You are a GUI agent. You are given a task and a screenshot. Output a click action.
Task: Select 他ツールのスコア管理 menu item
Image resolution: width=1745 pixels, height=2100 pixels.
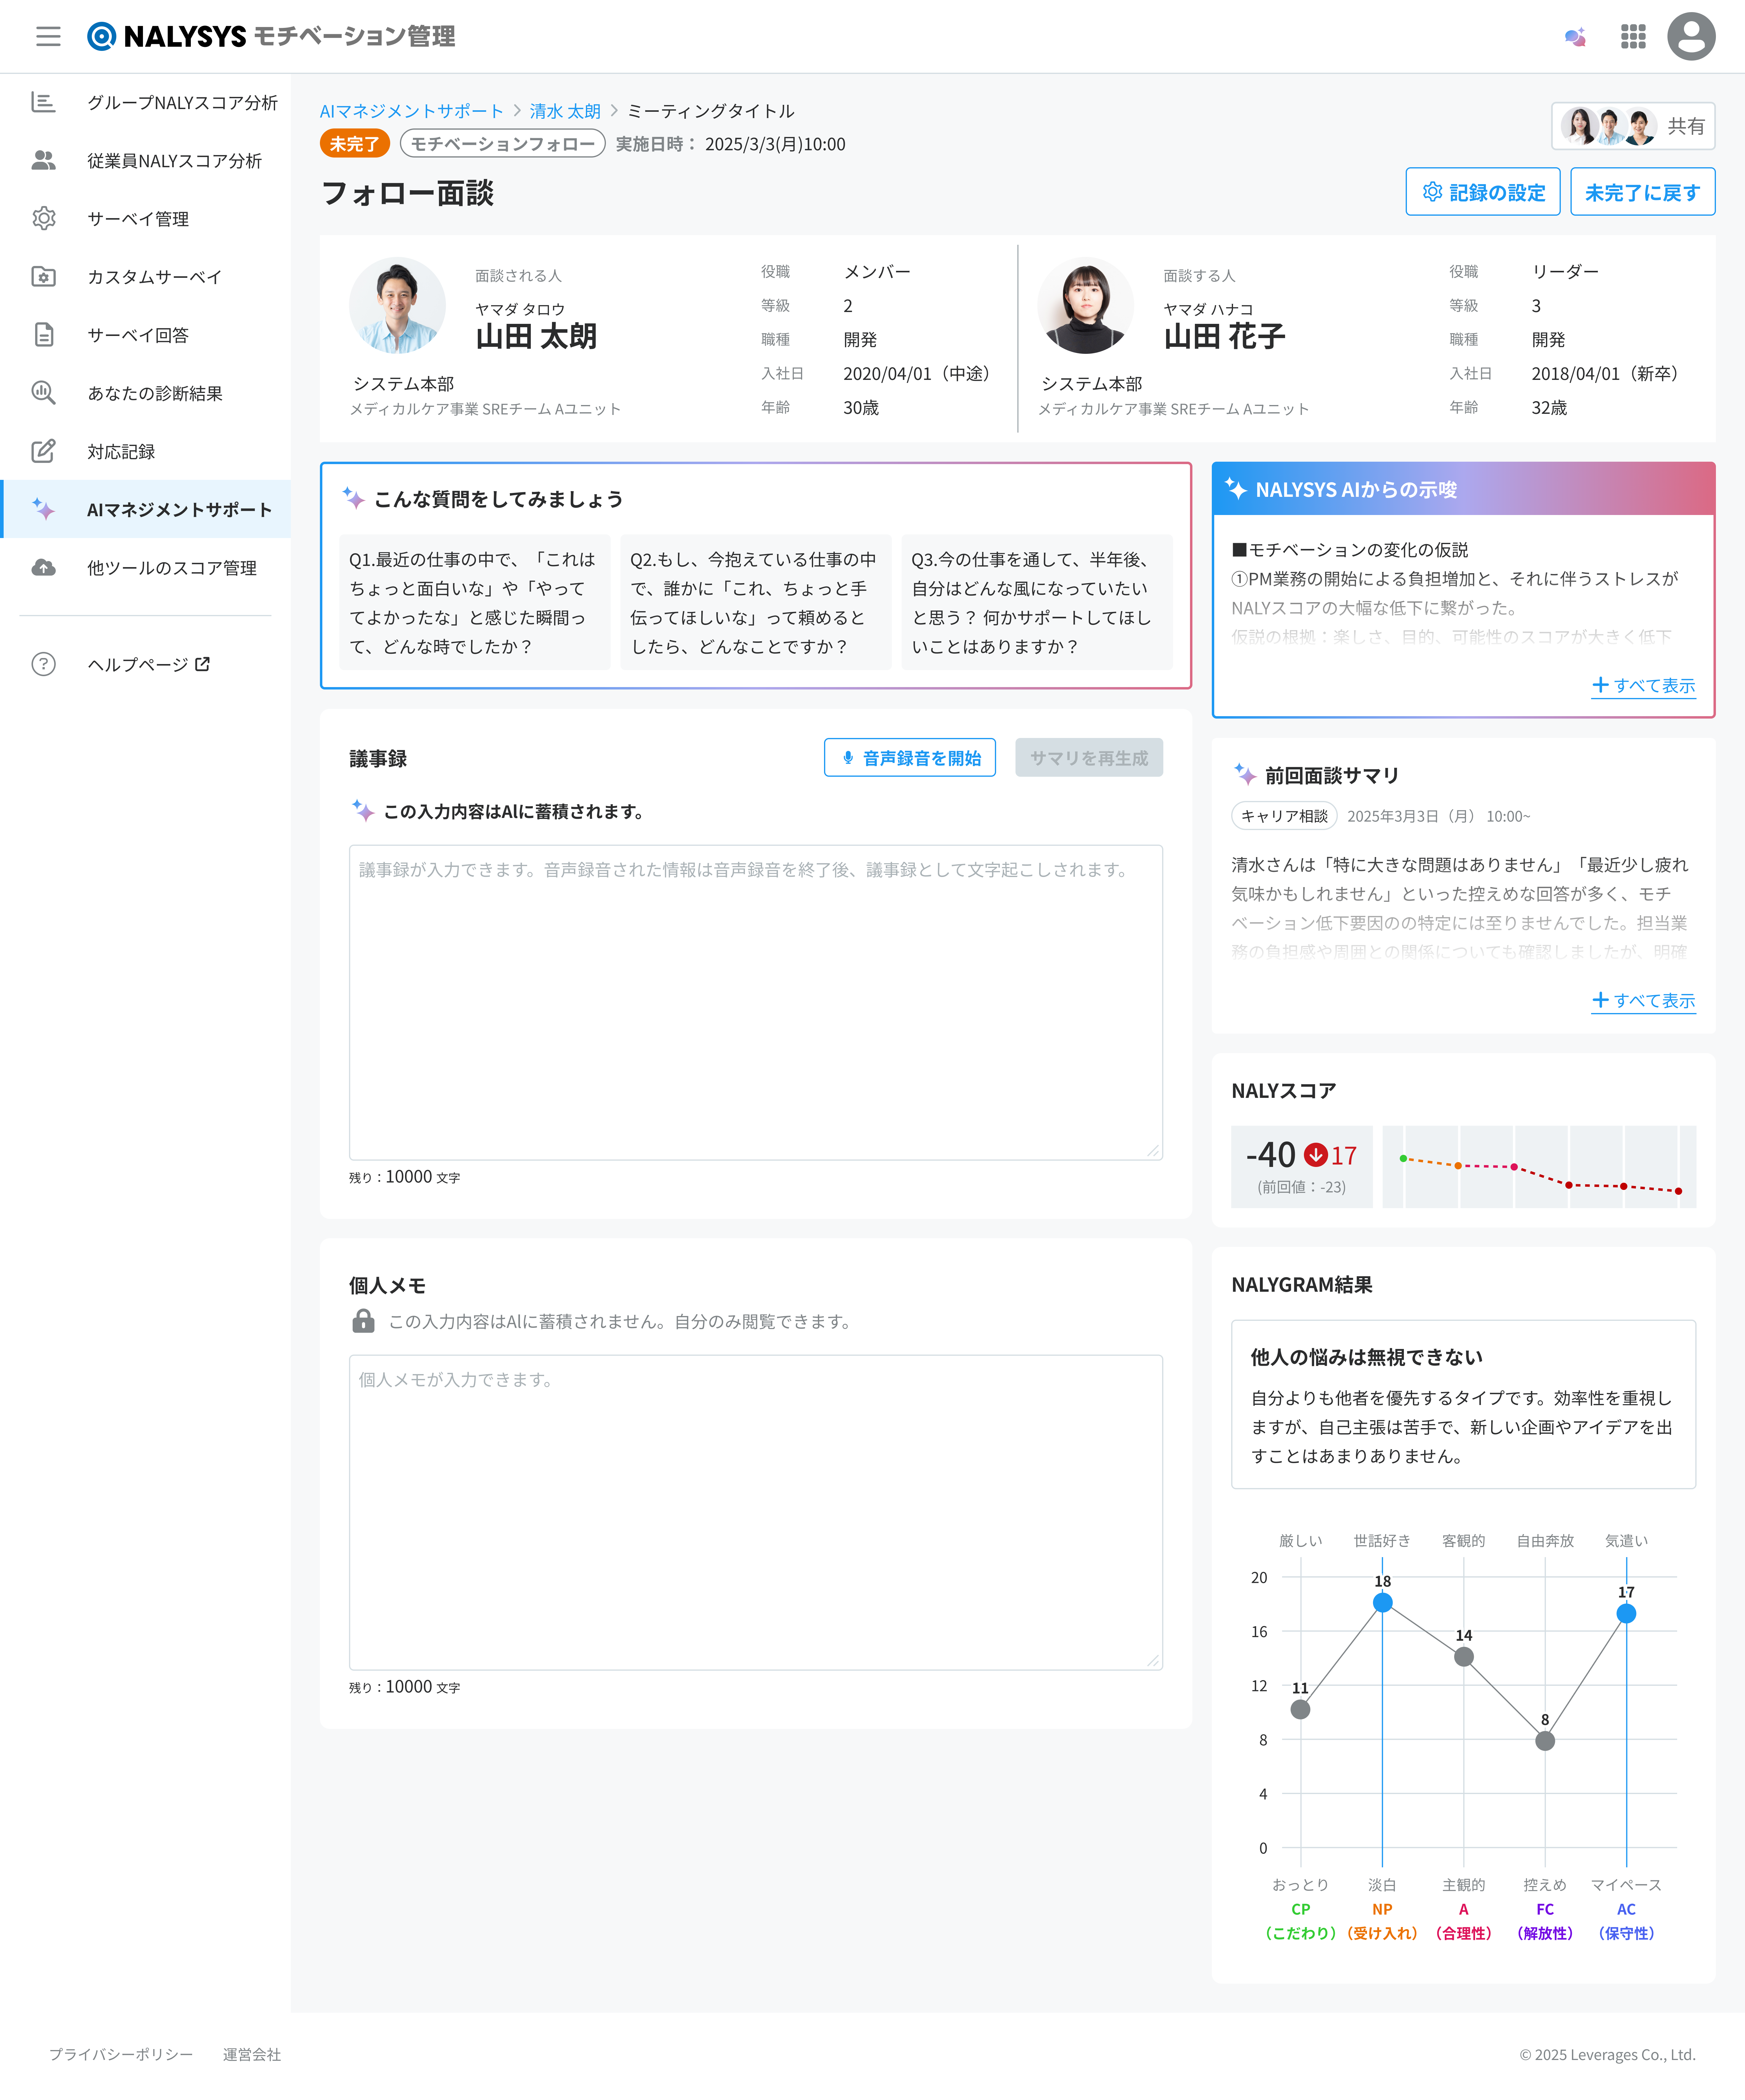[145, 567]
